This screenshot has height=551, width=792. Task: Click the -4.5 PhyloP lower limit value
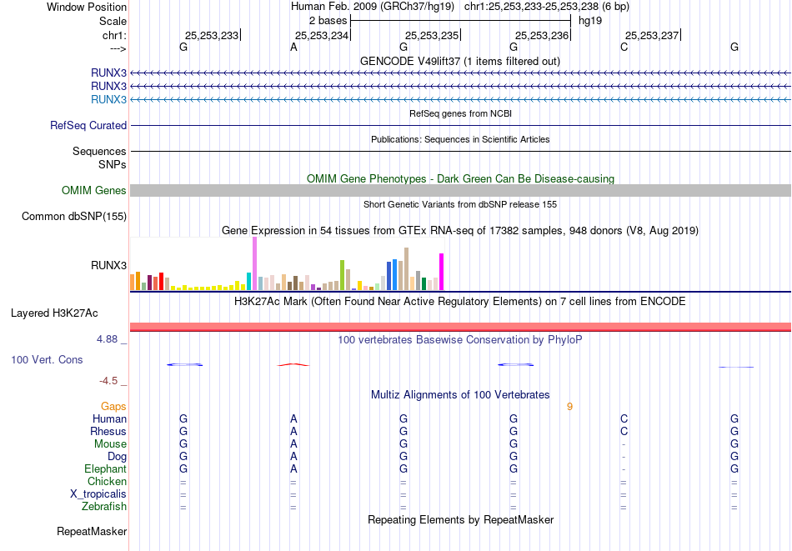(108, 381)
